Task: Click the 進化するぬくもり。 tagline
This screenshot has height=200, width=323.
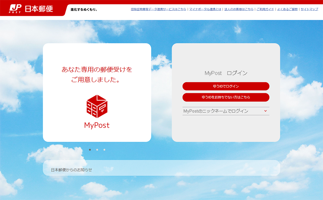Action: coord(84,9)
